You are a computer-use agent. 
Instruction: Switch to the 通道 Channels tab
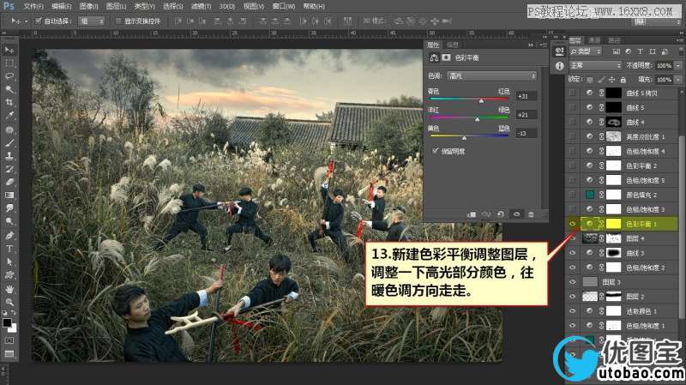click(594, 40)
